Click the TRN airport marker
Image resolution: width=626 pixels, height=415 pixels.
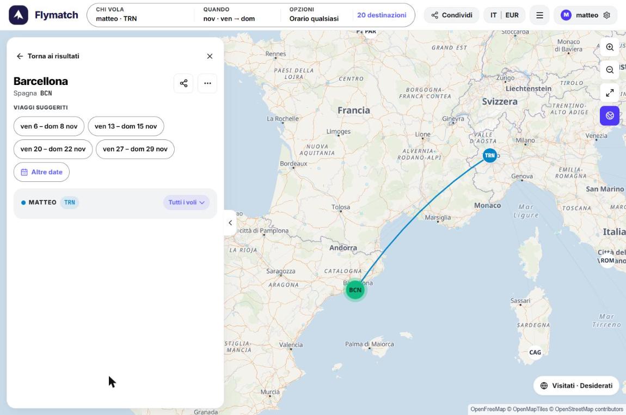(490, 155)
